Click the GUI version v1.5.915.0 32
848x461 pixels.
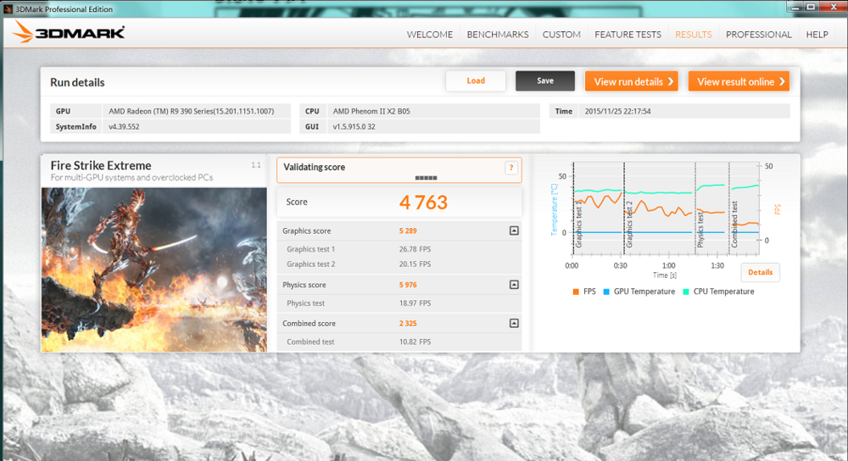click(x=354, y=127)
